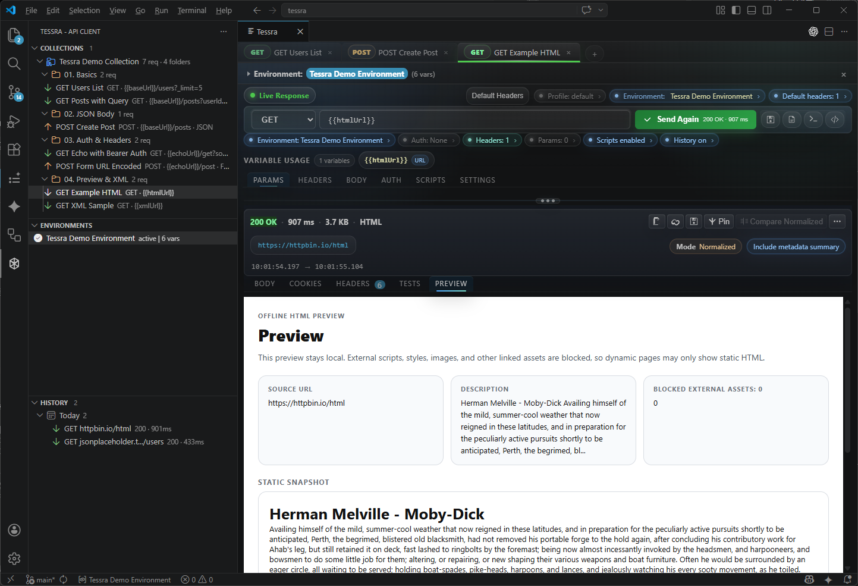Click the Send Again button
Image resolution: width=858 pixels, height=586 pixels.
(x=695, y=119)
